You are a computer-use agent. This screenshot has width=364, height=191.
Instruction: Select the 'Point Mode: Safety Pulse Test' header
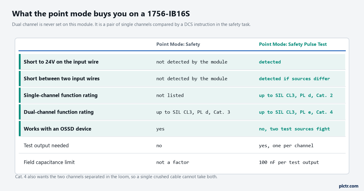point(293,44)
